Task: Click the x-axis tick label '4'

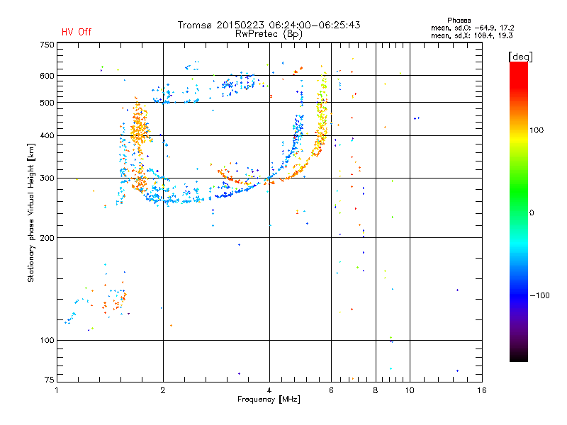Action: (x=269, y=390)
